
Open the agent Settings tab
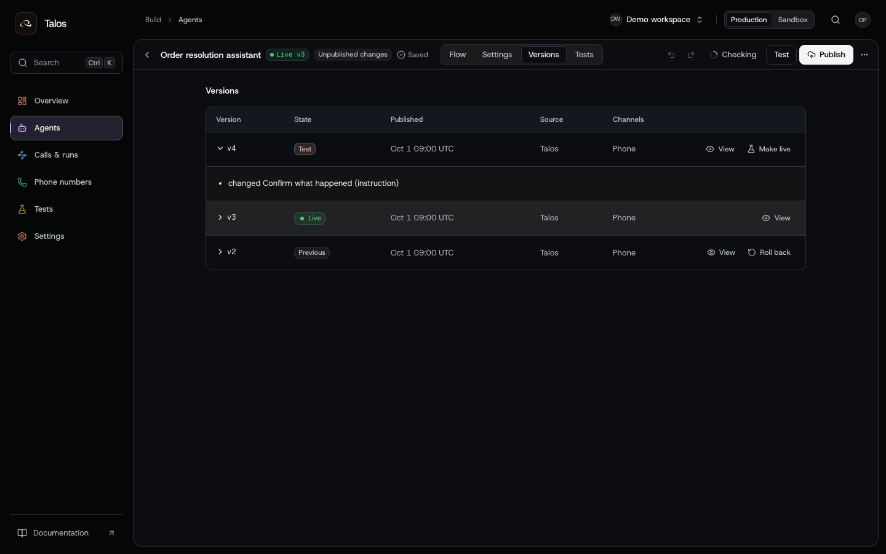point(497,55)
